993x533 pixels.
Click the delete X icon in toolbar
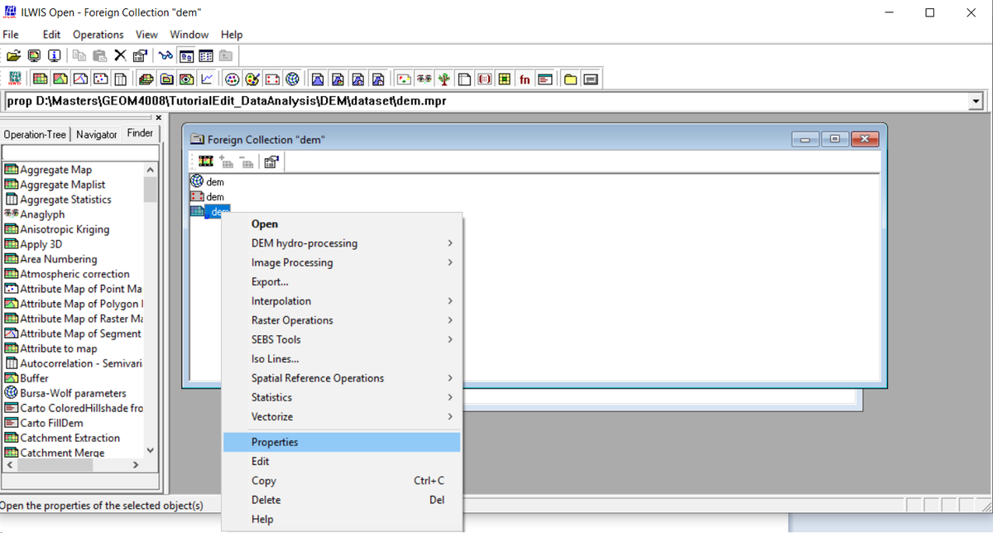pos(120,55)
